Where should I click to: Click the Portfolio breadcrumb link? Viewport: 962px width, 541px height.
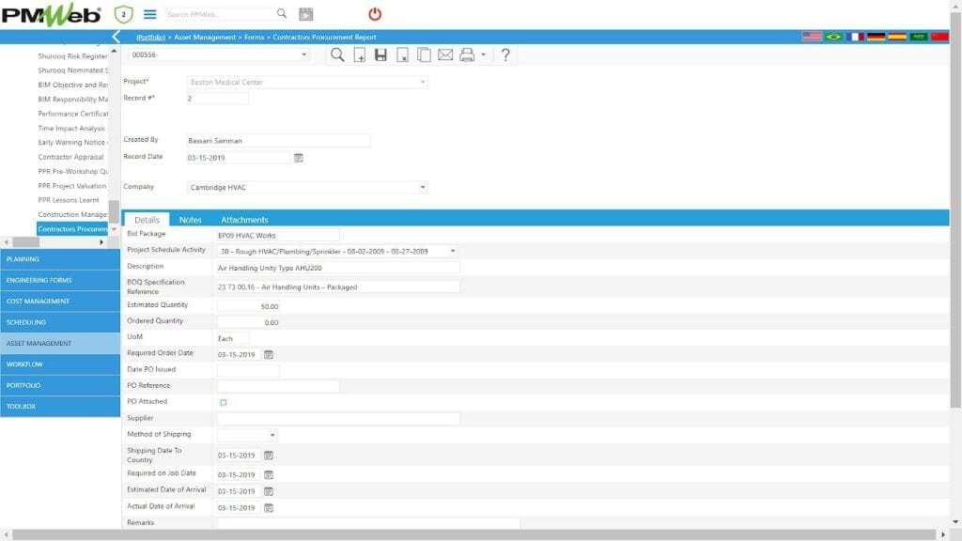(150, 38)
